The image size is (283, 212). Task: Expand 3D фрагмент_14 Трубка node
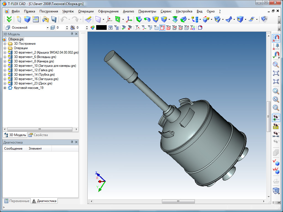pyautogui.click(x=5, y=75)
